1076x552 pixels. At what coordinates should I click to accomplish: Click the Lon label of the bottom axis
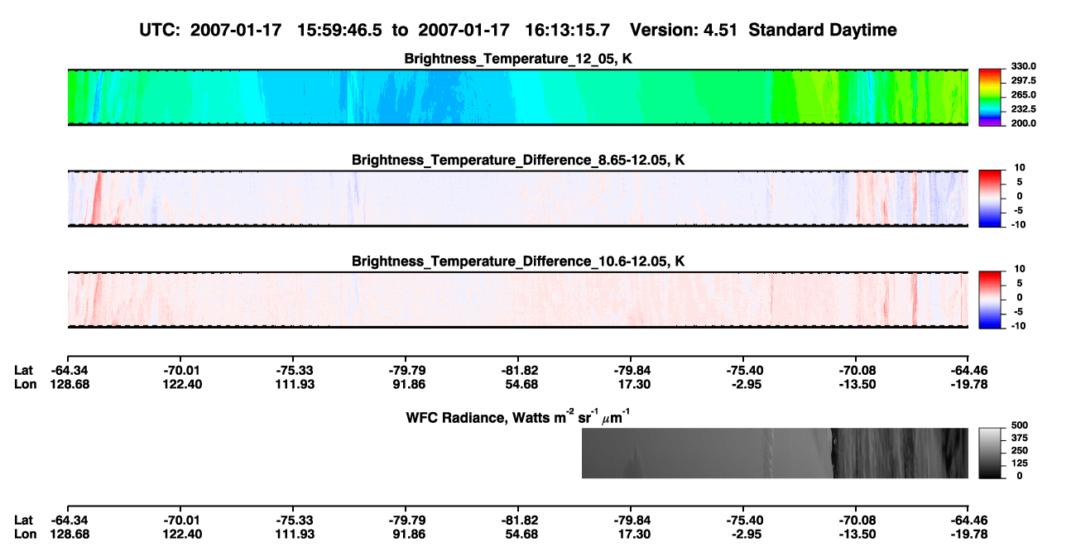(x=25, y=534)
